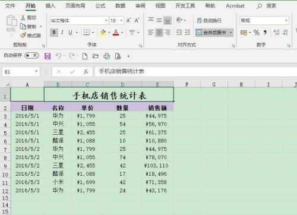Redo the last action
The image size is (297, 215).
[x=71, y=56]
